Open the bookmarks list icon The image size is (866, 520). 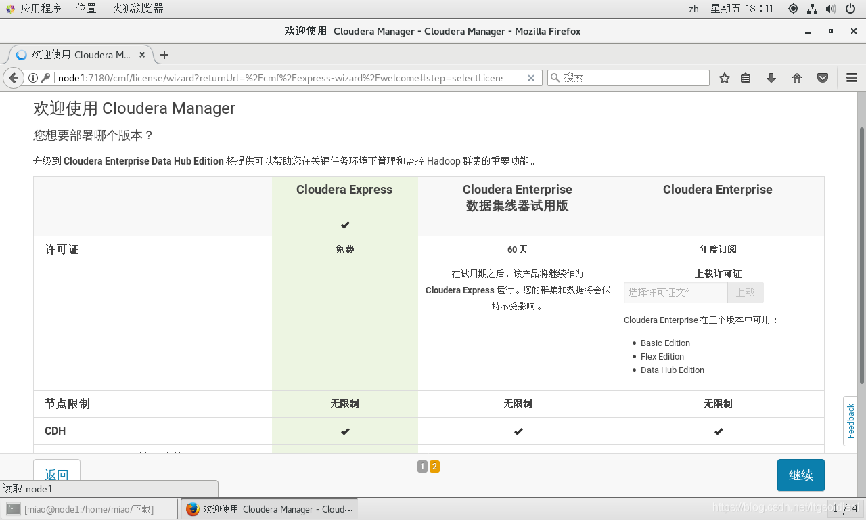coord(746,78)
